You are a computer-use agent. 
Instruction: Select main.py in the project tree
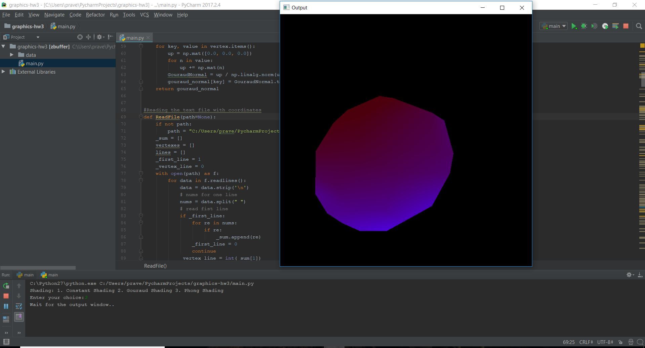click(58, 63)
